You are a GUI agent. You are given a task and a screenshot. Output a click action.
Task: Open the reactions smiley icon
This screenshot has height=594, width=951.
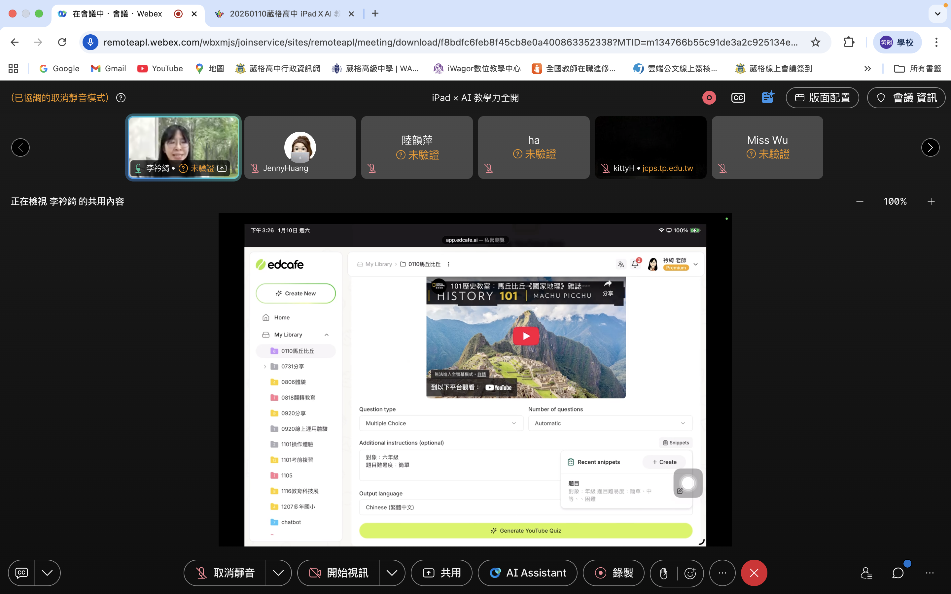coord(690,573)
